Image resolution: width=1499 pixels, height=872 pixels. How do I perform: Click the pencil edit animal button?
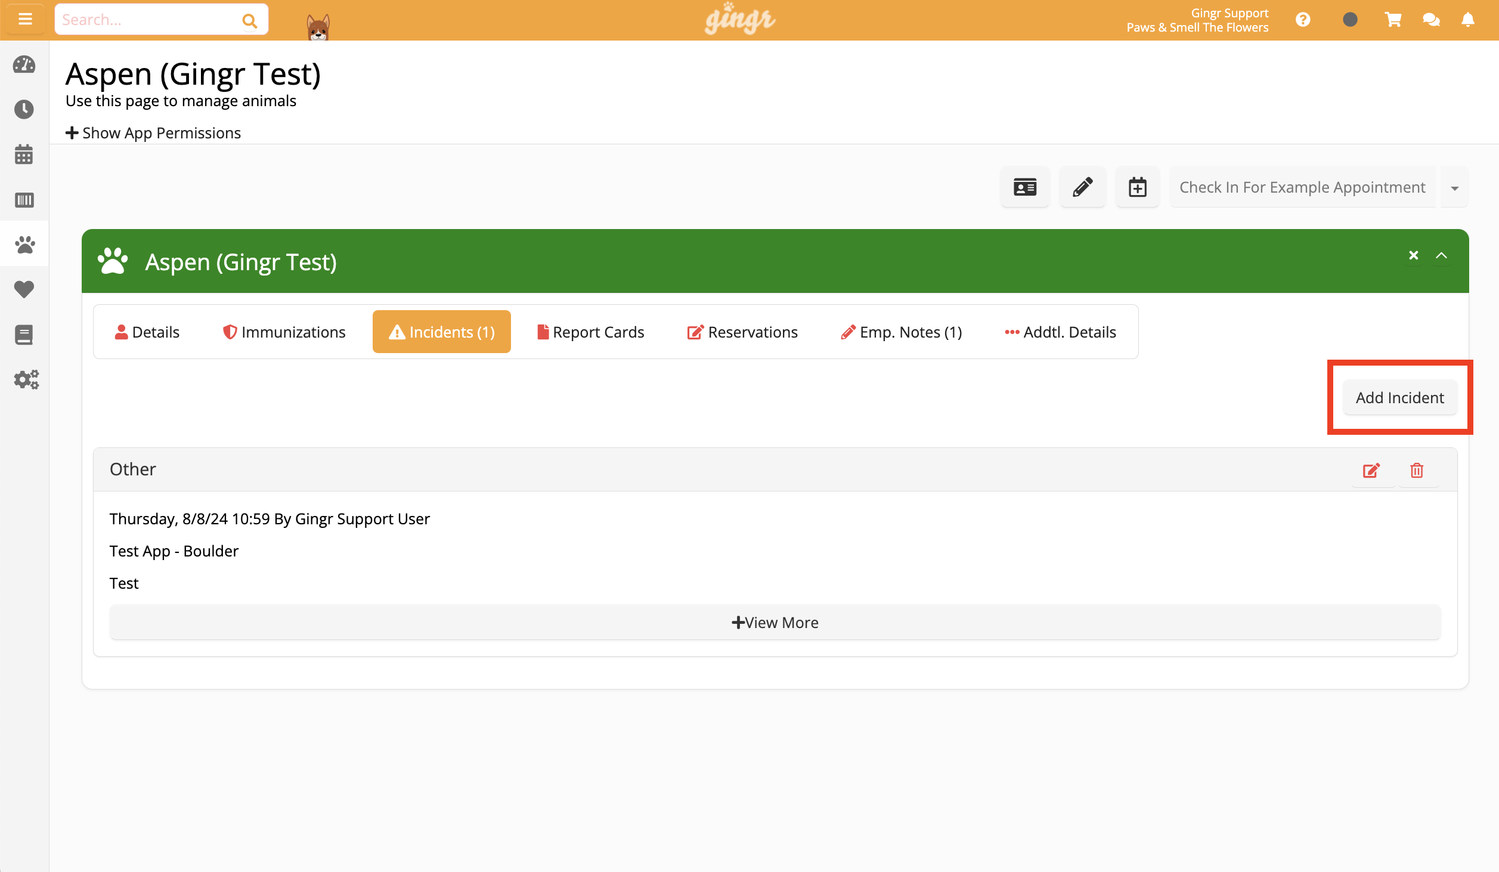click(1083, 187)
